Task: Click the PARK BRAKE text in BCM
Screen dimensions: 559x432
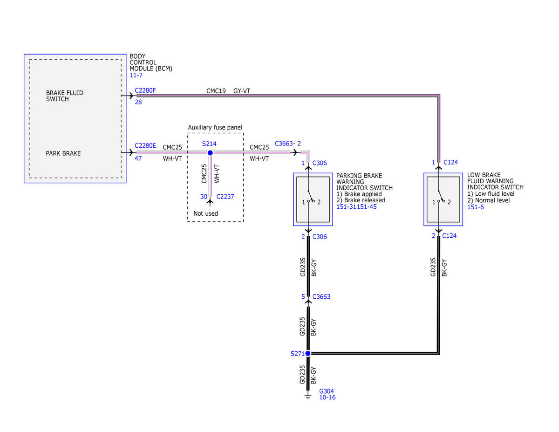Action: click(x=63, y=153)
